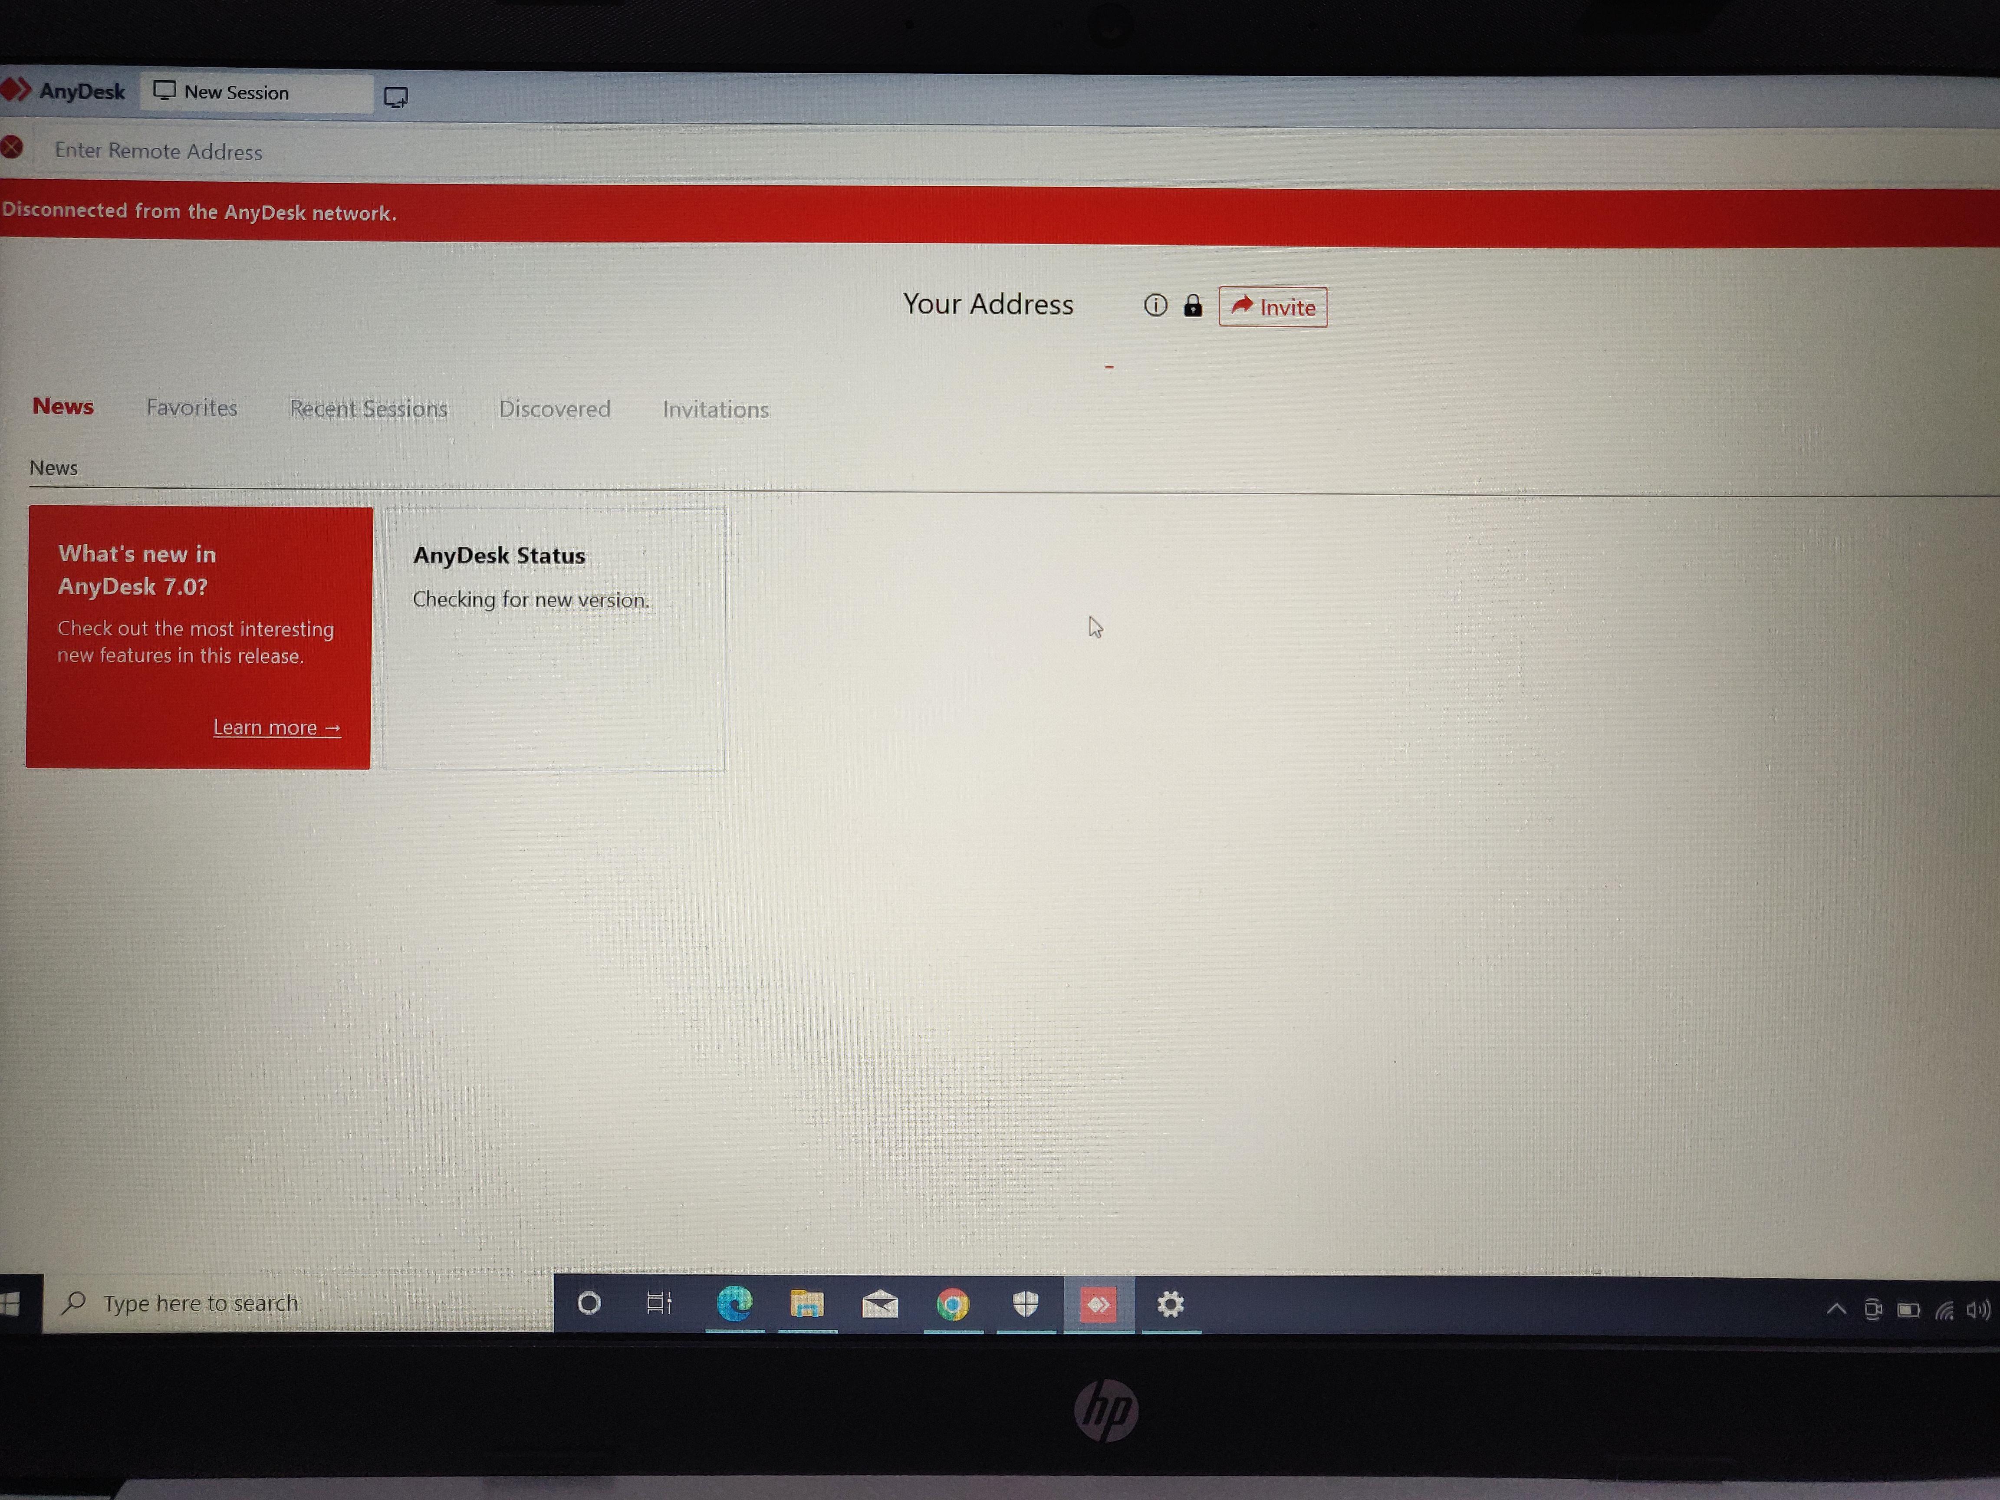Click the Invite button
2000x1500 pixels.
[1272, 306]
